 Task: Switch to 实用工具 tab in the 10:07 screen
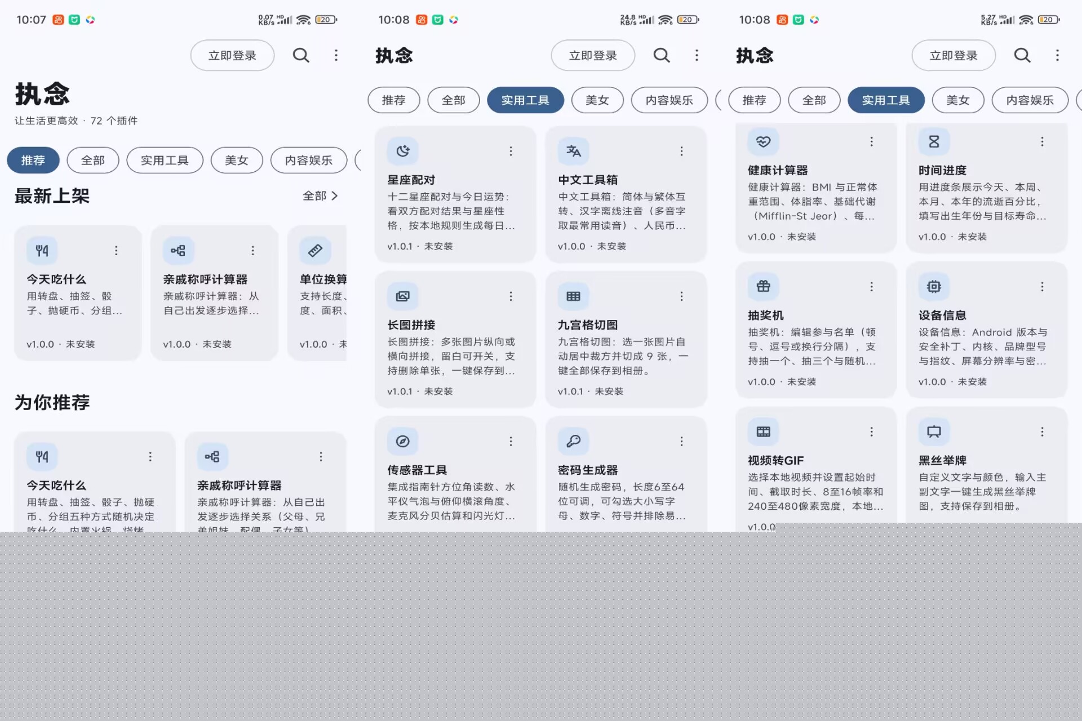tap(165, 161)
